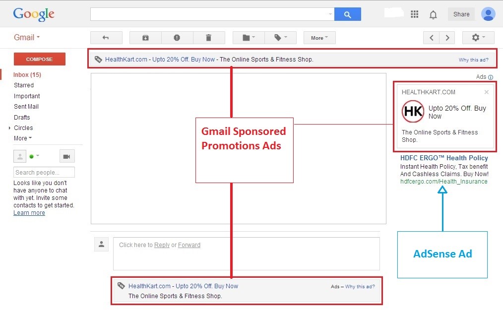This screenshot has height=316, width=503.
Task: Click the blue search magnifier button
Action: [347, 14]
